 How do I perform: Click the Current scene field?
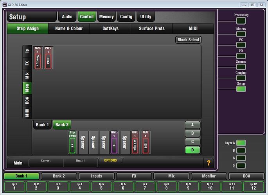[x=46, y=163]
